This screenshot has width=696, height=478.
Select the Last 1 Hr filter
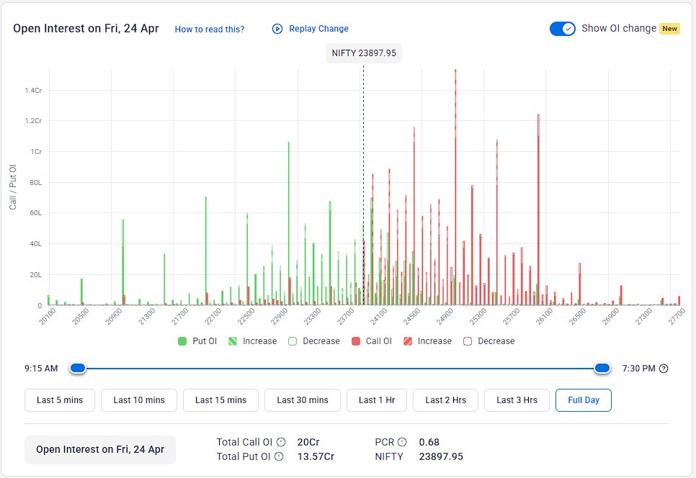tap(375, 400)
